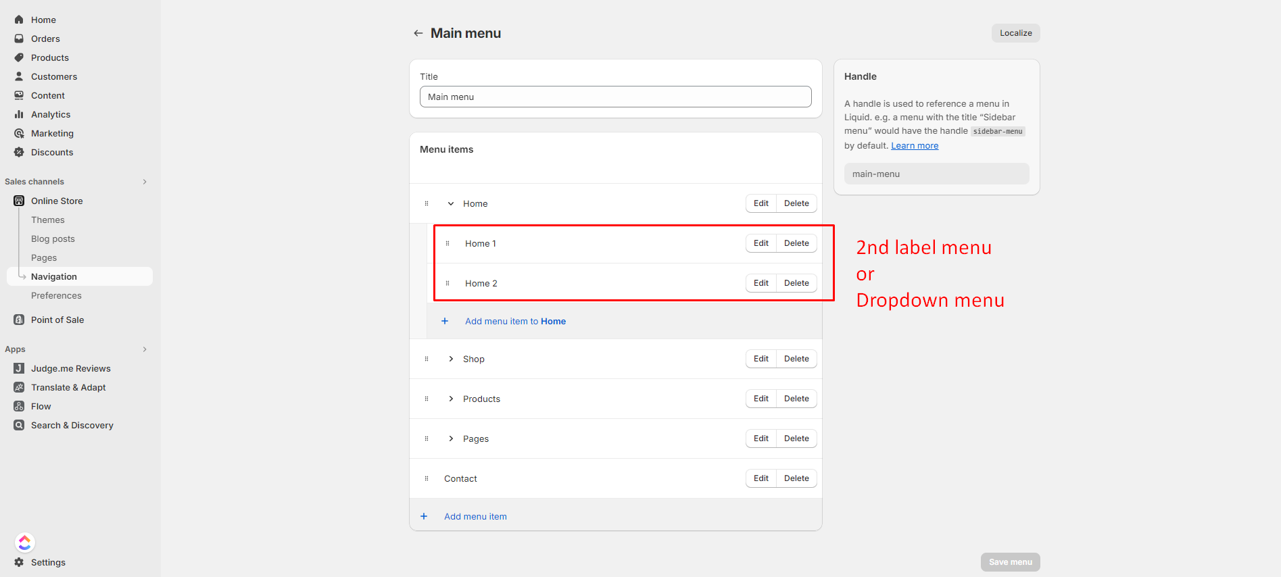Viewport: 1281px width, 577px height.
Task: Open Pages under Online Store
Action: pyautogui.click(x=44, y=257)
